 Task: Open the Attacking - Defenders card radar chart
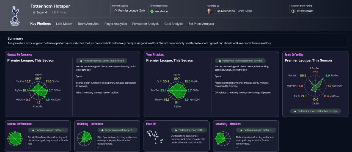pyautogui.click(x=85, y=138)
